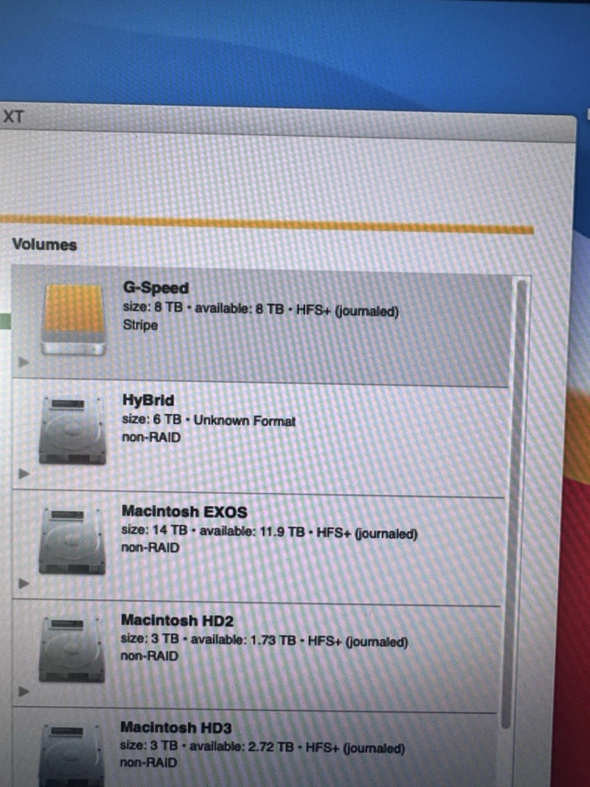Screen dimensions: 590x787
Task: Click the Macintosh HD2 hard drive icon
Action: [x=72, y=649]
